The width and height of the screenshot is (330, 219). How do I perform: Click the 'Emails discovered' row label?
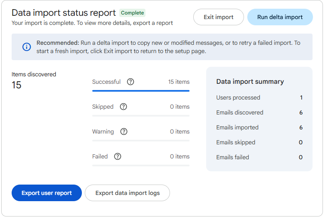pos(240,112)
